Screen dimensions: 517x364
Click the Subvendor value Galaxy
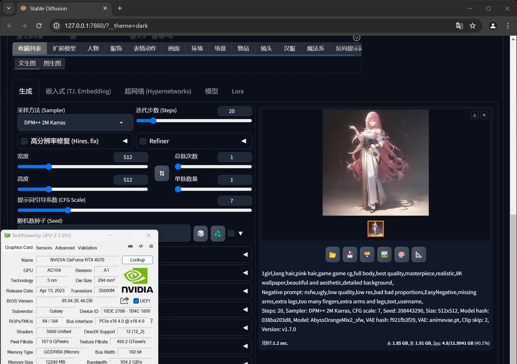[x=56, y=311]
